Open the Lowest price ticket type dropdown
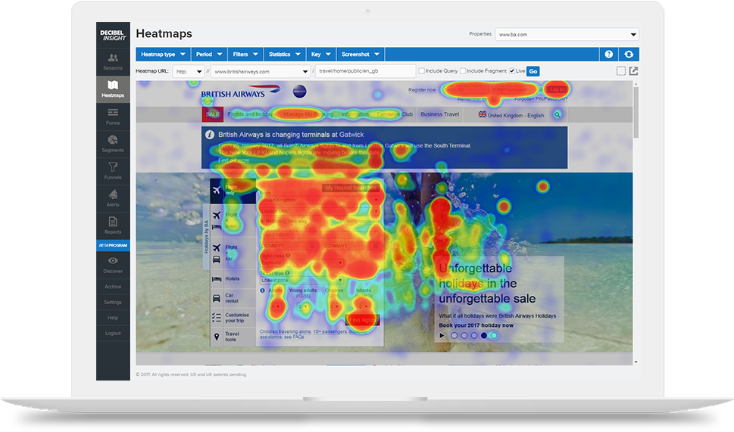This screenshot has width=734, height=432. click(x=302, y=280)
